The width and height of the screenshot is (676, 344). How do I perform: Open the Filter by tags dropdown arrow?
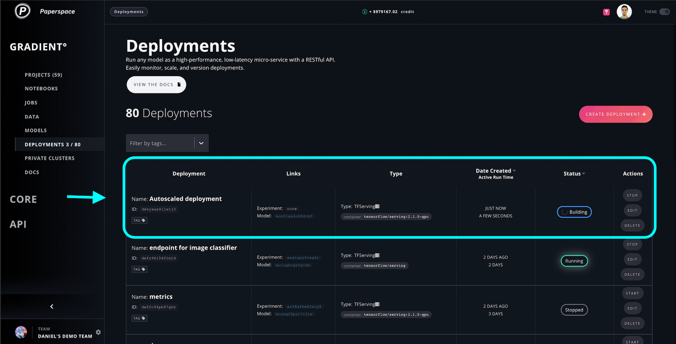(201, 143)
